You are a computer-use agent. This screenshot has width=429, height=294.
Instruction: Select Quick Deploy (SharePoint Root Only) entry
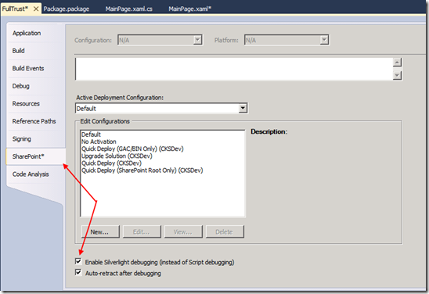pyautogui.click(x=142, y=170)
